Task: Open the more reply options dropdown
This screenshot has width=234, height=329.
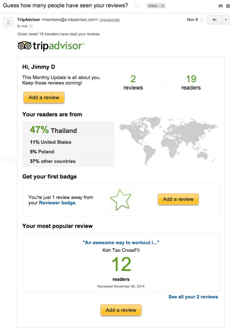Action: 226,20
